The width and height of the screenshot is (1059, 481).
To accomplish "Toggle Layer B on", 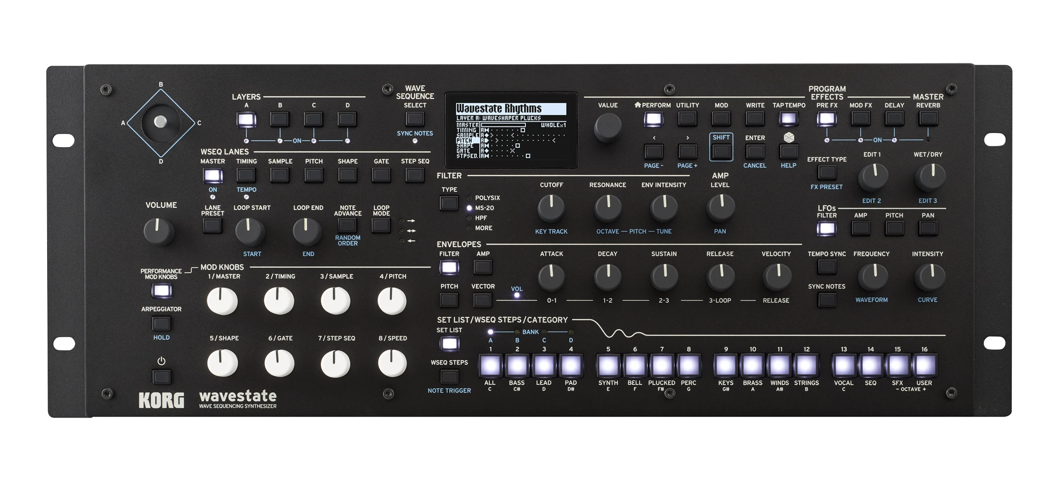I will point(280,119).
